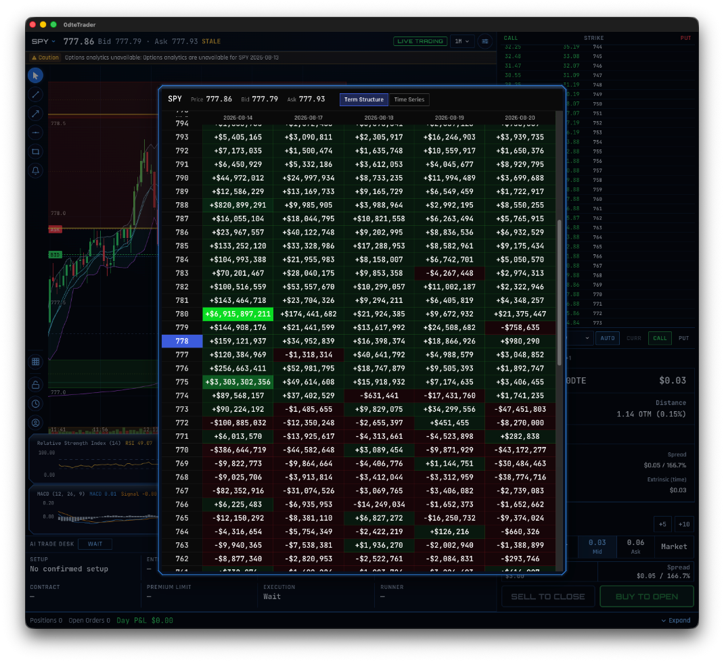Click the PUT column header in chain
Viewport: 724px width, 662px height.
685,39
